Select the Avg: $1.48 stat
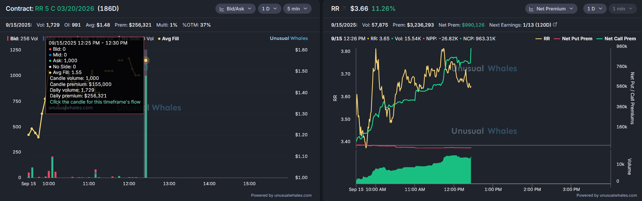This screenshot has width=642, height=201. (98, 25)
